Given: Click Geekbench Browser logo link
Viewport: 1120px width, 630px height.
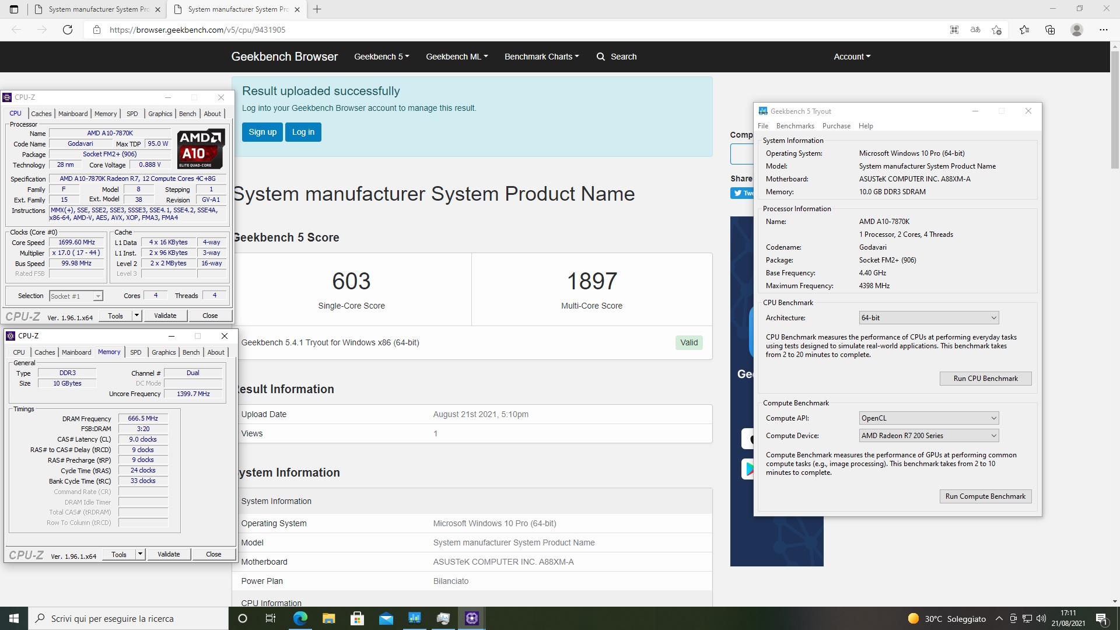Looking at the screenshot, I should (x=285, y=57).
